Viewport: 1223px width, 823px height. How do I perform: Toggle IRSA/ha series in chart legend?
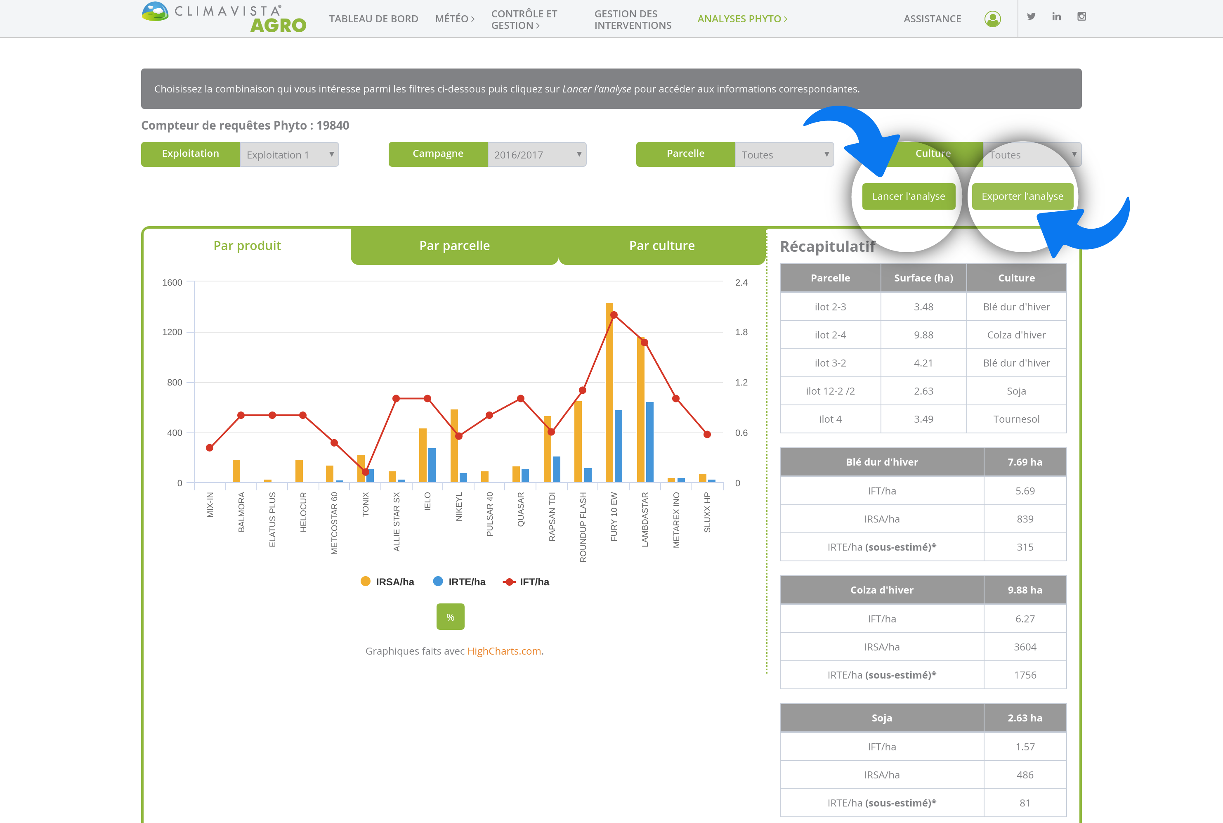pyautogui.click(x=387, y=582)
